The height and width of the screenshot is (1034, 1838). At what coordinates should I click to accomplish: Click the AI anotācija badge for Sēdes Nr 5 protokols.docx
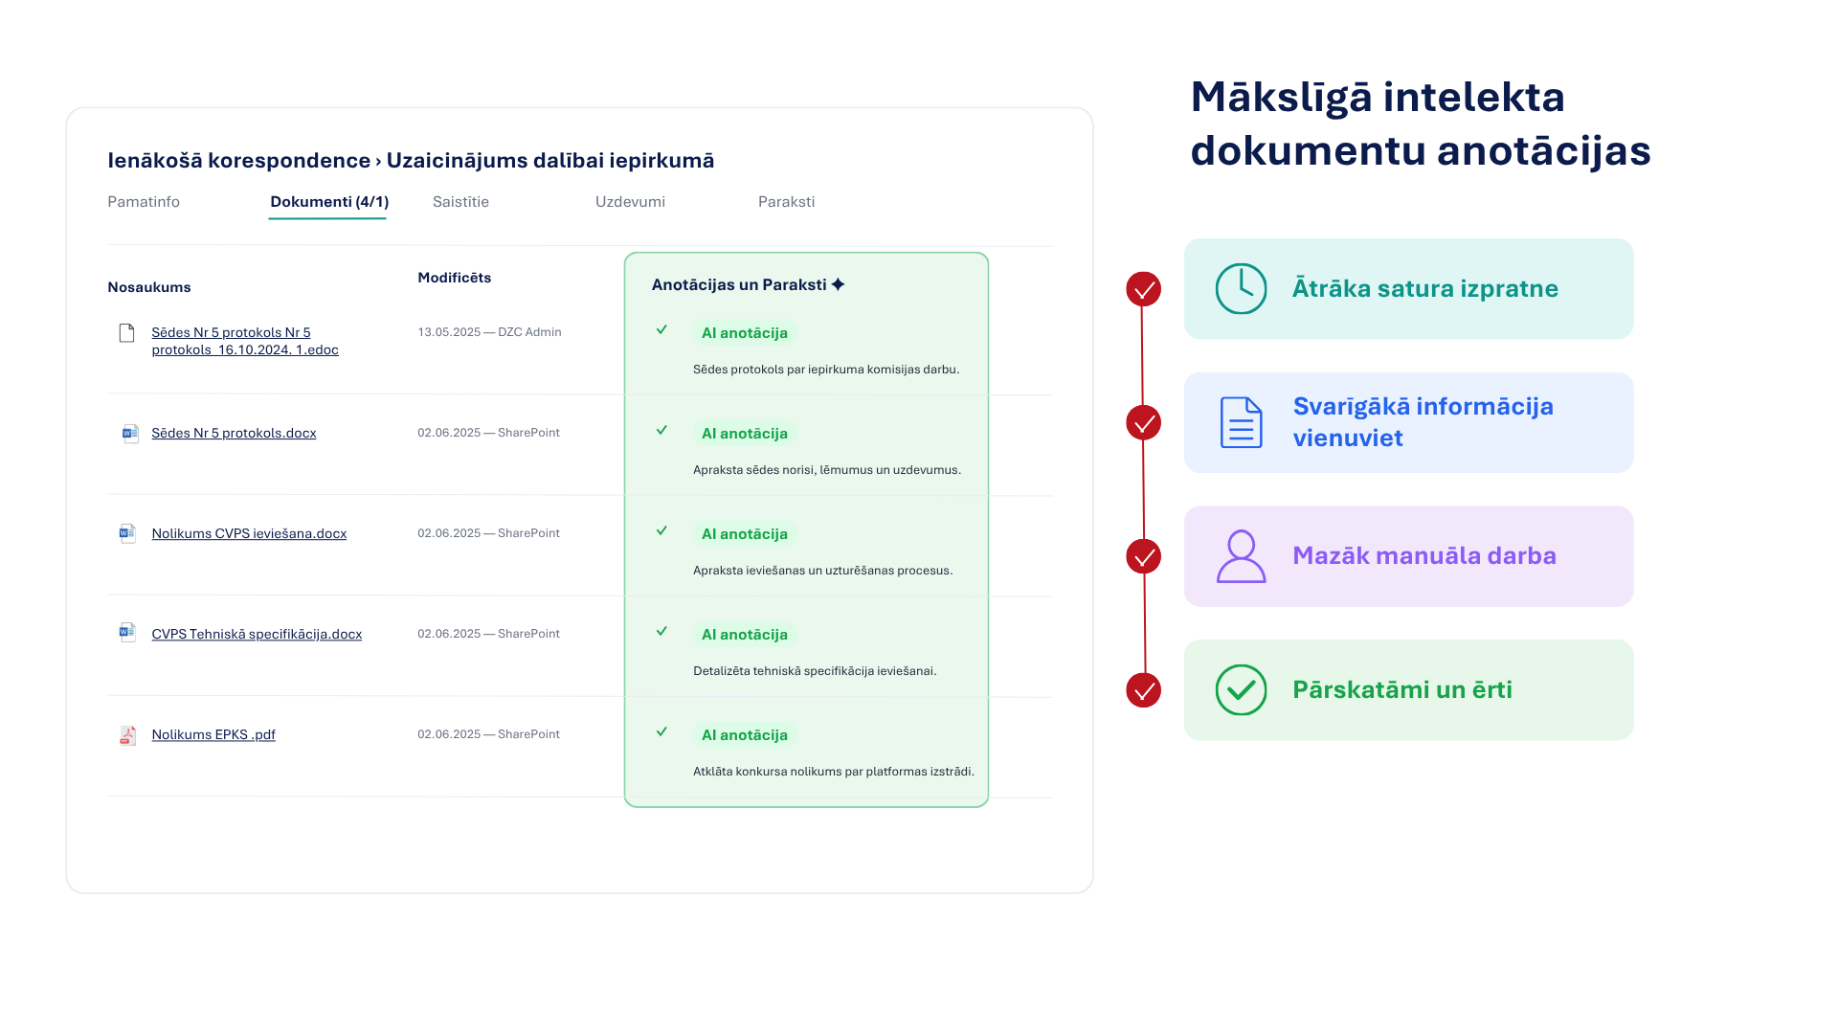point(745,434)
